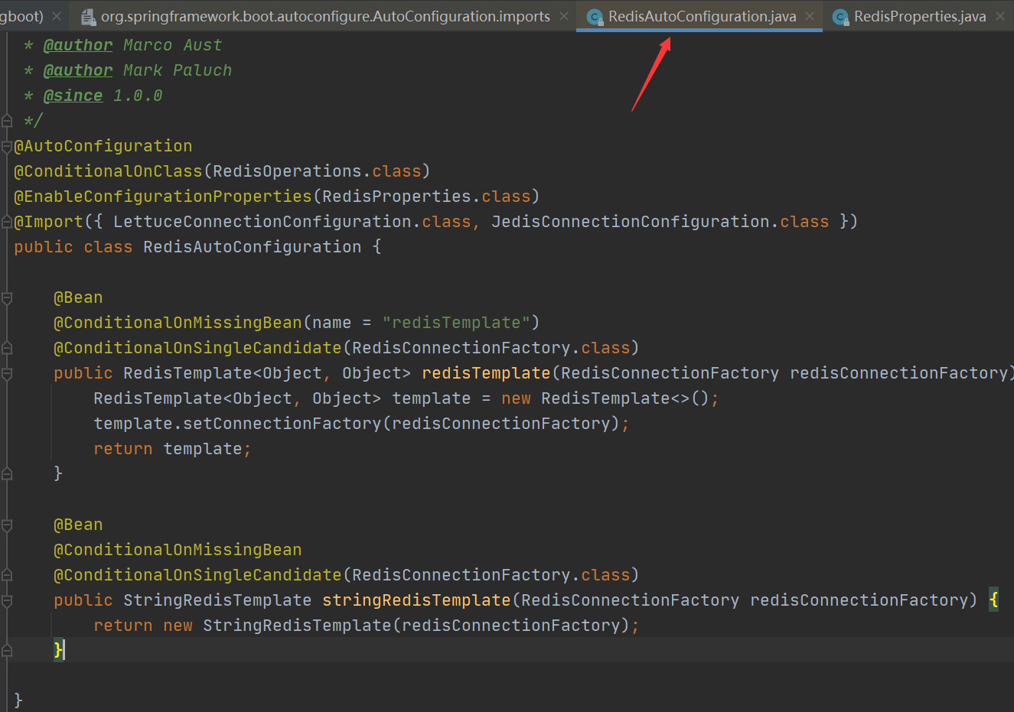Click the @EnableConfigurationProperties annotation
The width and height of the screenshot is (1014, 712).
pyautogui.click(x=163, y=197)
